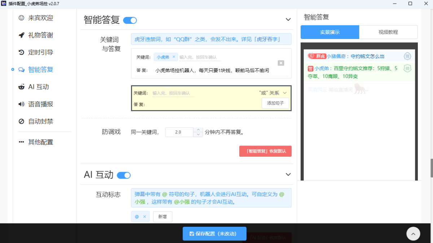Select the 智能答复 chat bubble icon
The width and height of the screenshot is (433, 243).
click(x=21, y=69)
